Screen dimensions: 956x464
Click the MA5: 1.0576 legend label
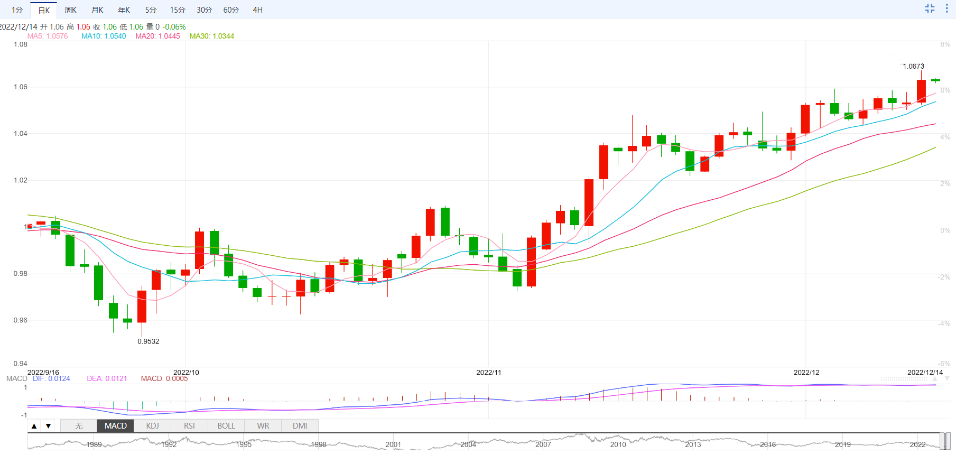(48, 36)
